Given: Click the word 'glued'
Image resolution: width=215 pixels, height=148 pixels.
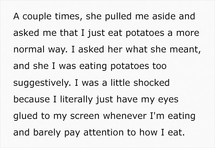Looking at the screenshot, I should [x=25, y=116].
